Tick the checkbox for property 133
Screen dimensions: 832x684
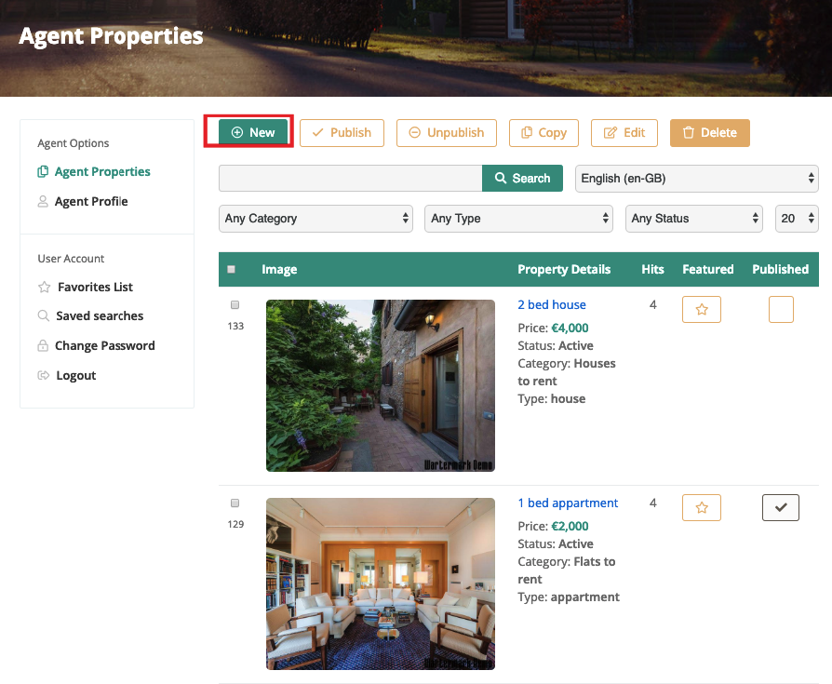pos(235,305)
